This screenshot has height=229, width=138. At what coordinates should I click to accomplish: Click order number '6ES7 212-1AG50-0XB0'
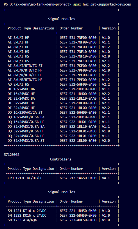(x=78, y=178)
